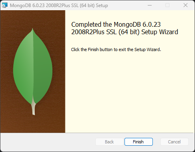
Task: Click the MongoDB green leaf logo
Action: pyautogui.click(x=33, y=71)
